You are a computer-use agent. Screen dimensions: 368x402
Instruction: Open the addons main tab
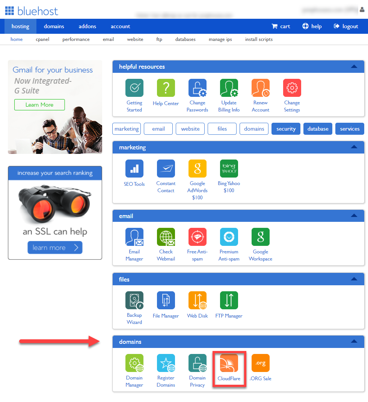87,26
